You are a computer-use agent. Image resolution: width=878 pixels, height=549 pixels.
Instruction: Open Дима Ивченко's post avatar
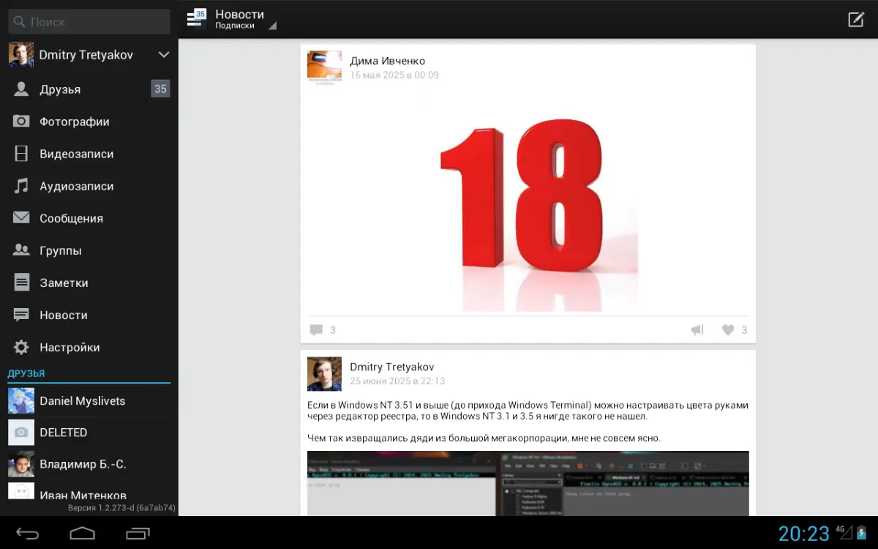pyautogui.click(x=324, y=68)
